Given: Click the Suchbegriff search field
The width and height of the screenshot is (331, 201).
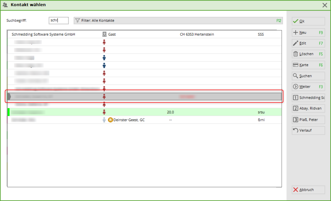Looking at the screenshot, I should click(x=59, y=20).
